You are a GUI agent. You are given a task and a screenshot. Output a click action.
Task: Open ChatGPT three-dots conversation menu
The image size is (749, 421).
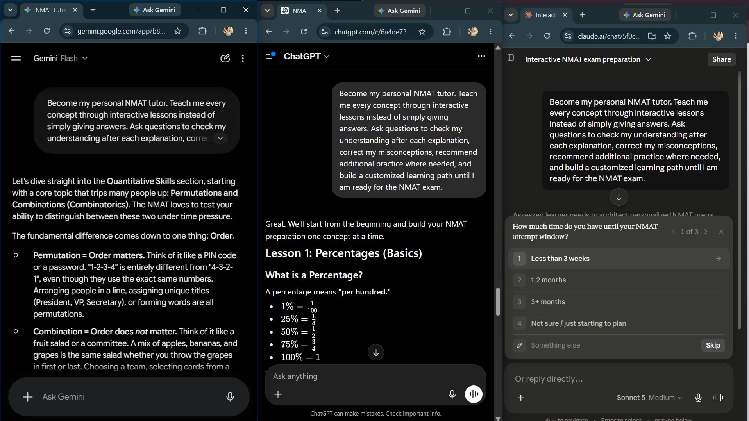coord(481,56)
